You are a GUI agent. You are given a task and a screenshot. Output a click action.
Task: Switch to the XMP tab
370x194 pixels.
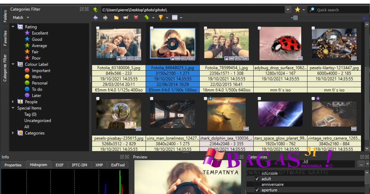[99, 165]
